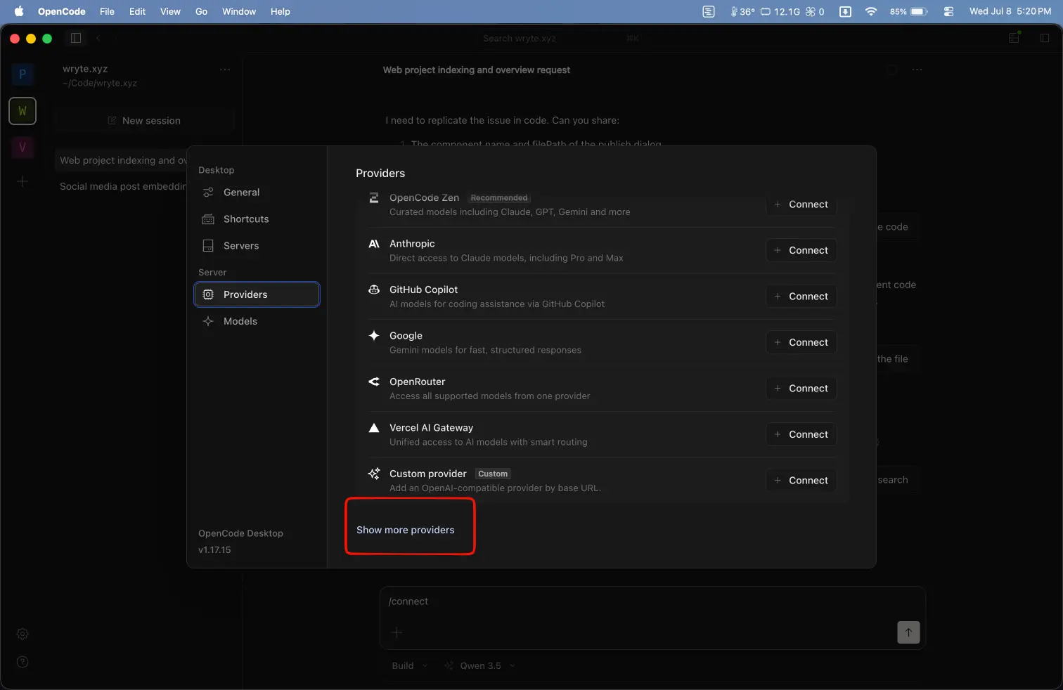Click the Wi-Fi status icon
Viewport: 1063px width, 690px height.
(871, 11)
